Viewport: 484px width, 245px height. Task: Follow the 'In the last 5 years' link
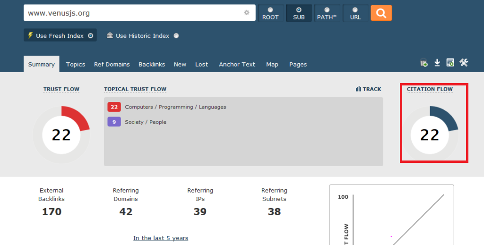pos(161,238)
